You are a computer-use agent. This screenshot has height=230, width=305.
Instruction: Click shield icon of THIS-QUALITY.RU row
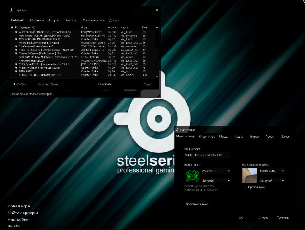point(16,64)
